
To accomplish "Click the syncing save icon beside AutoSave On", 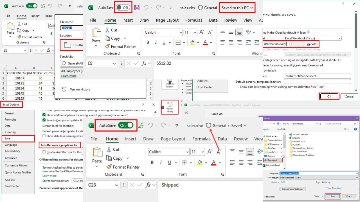I will (140, 126).
